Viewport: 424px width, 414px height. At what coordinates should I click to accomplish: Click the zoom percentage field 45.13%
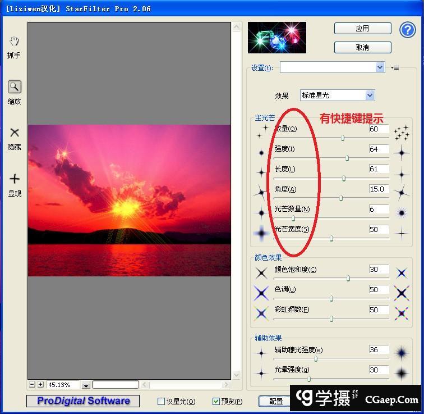tap(63, 385)
